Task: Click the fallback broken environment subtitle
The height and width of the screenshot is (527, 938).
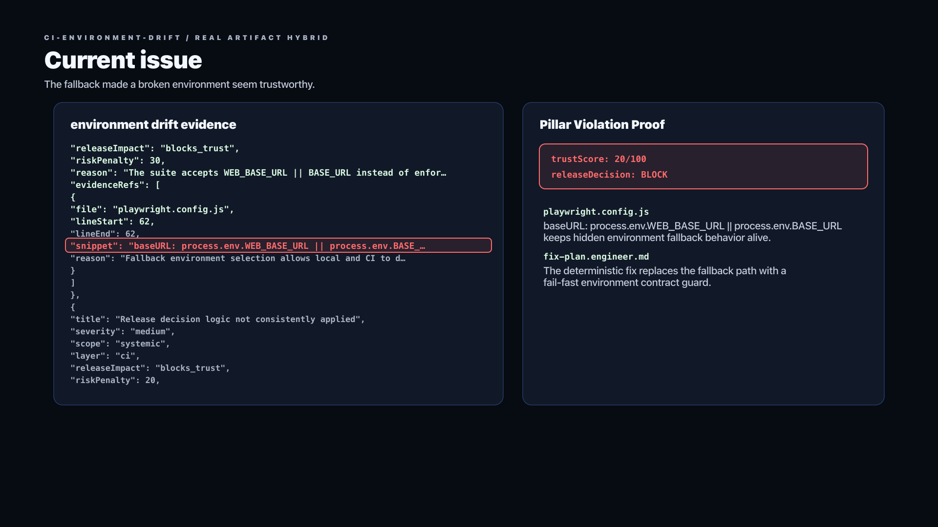Action: [179, 84]
